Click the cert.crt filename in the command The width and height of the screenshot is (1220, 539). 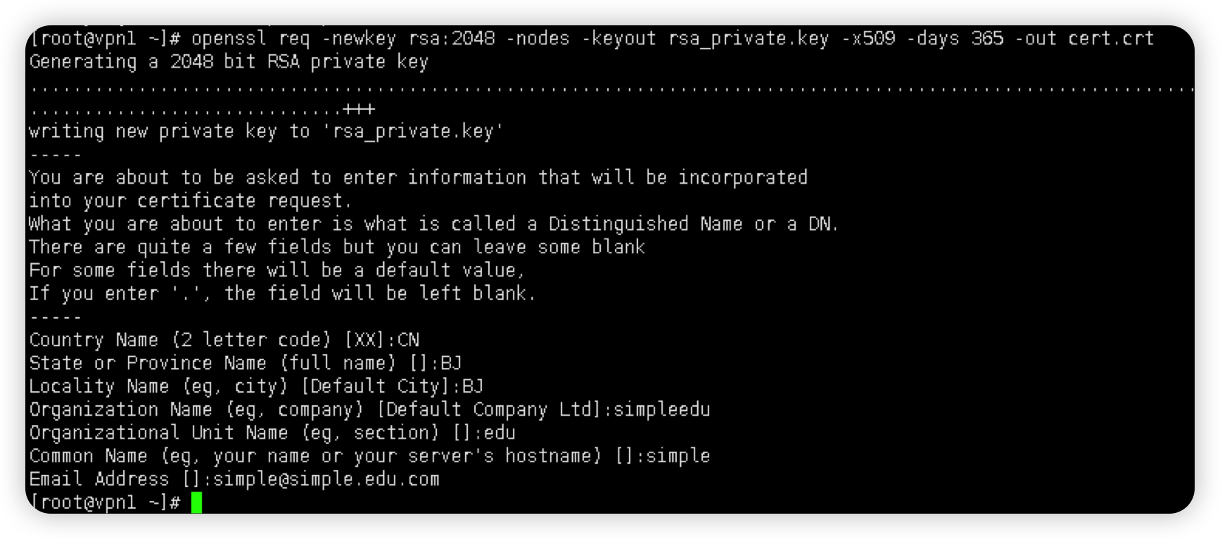tap(1111, 38)
